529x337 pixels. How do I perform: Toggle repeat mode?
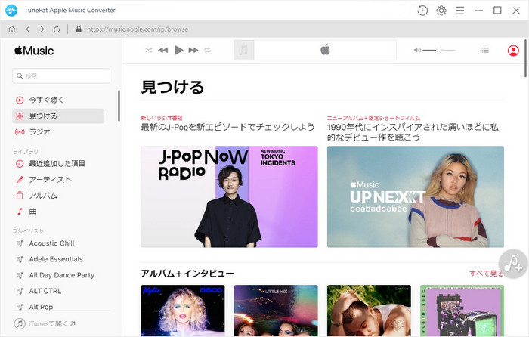[x=208, y=50]
